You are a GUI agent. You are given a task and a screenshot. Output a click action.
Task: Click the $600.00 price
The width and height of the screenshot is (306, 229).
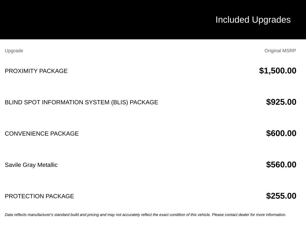(281, 133)
